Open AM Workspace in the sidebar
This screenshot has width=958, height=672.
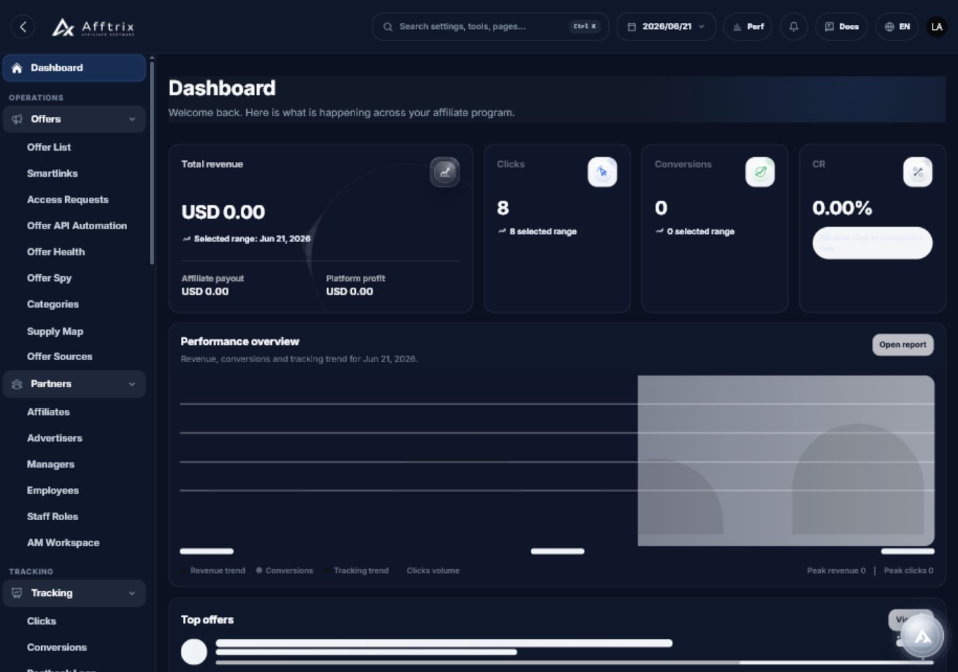point(63,543)
